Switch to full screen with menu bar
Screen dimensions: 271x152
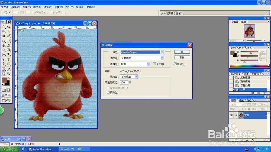6,95
